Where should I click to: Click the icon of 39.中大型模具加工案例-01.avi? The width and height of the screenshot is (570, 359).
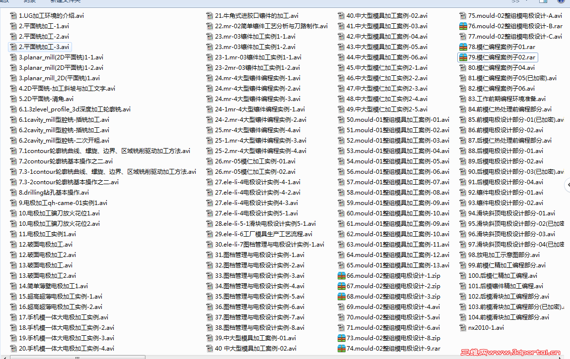[210, 338]
